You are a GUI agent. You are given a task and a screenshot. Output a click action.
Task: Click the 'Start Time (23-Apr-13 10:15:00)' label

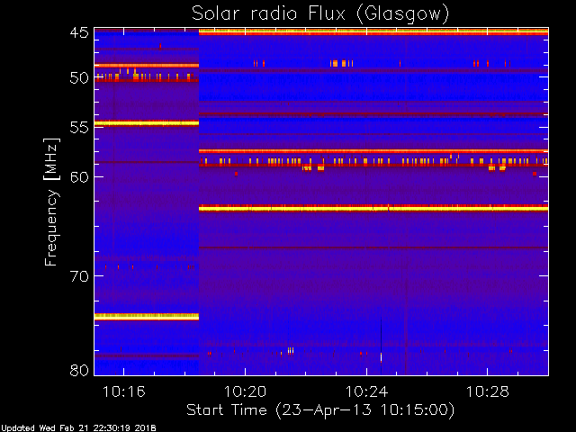(320, 410)
